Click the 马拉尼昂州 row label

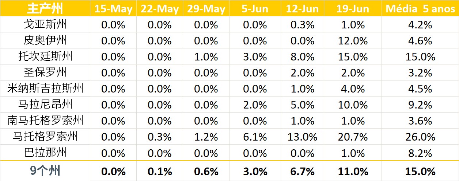tap(45, 104)
